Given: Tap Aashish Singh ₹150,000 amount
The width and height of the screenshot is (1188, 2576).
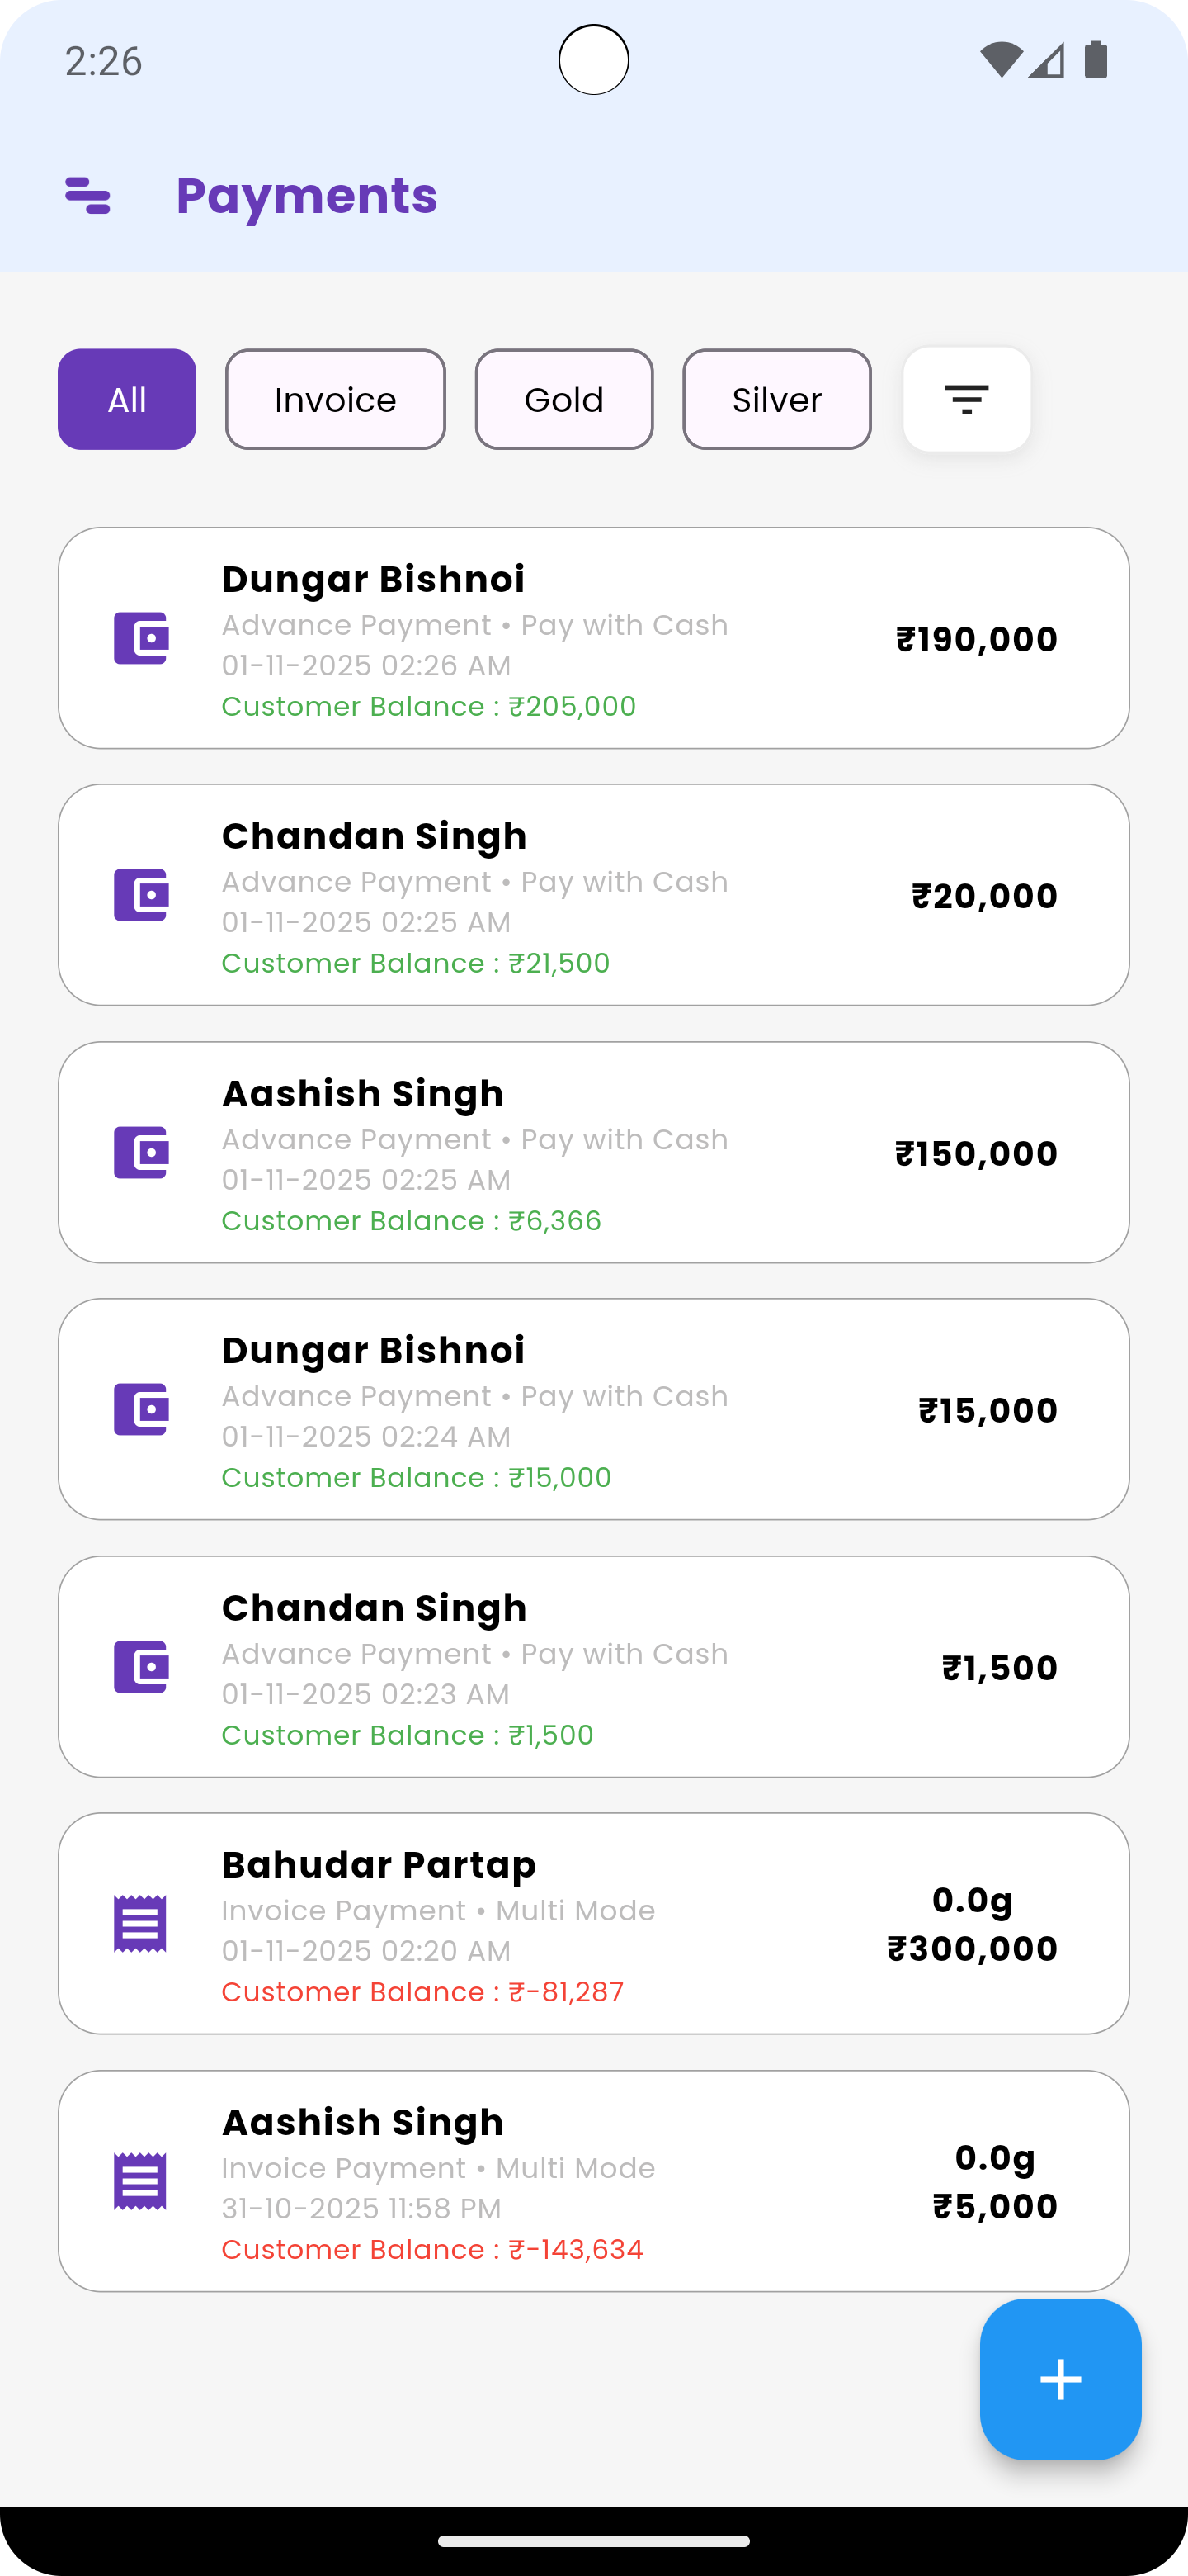Looking at the screenshot, I should pyautogui.click(x=976, y=1153).
